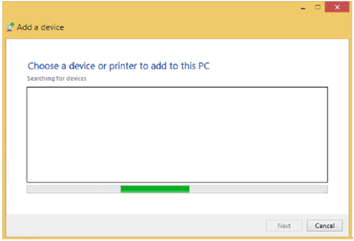Image resolution: width=354 pixels, height=241 pixels.
Task: Click white gap between progress bar and footer
Action: tap(177, 204)
